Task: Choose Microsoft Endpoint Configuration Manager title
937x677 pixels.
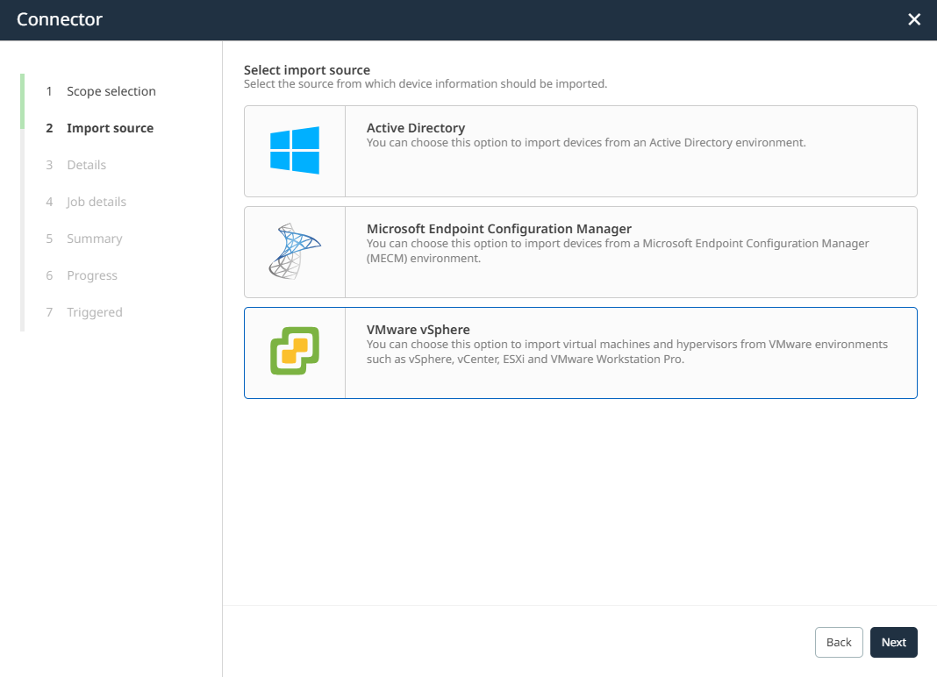Action: [x=499, y=229]
